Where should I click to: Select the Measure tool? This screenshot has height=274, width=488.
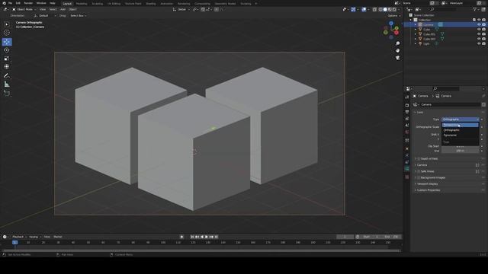point(7,84)
